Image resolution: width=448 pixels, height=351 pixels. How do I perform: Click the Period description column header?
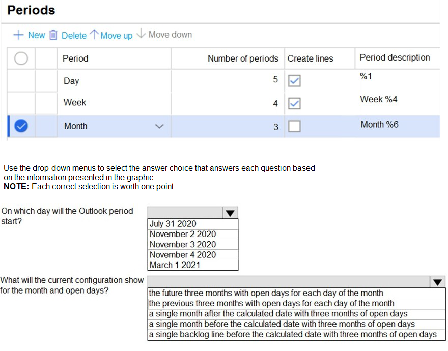tap(395, 57)
